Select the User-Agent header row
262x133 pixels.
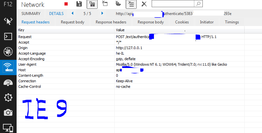131,64
